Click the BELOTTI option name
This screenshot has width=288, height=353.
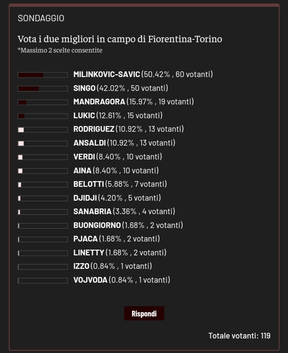click(x=89, y=184)
